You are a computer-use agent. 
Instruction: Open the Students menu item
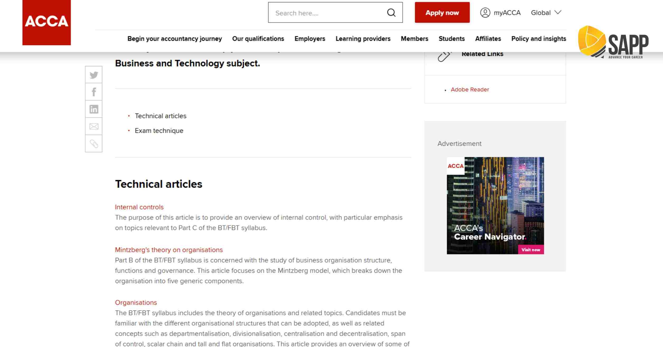tap(451, 39)
